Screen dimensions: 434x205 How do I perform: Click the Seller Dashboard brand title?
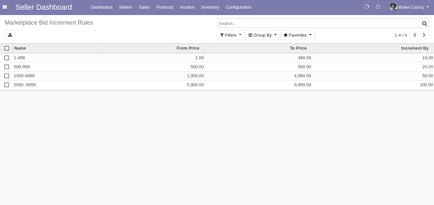(44, 7)
